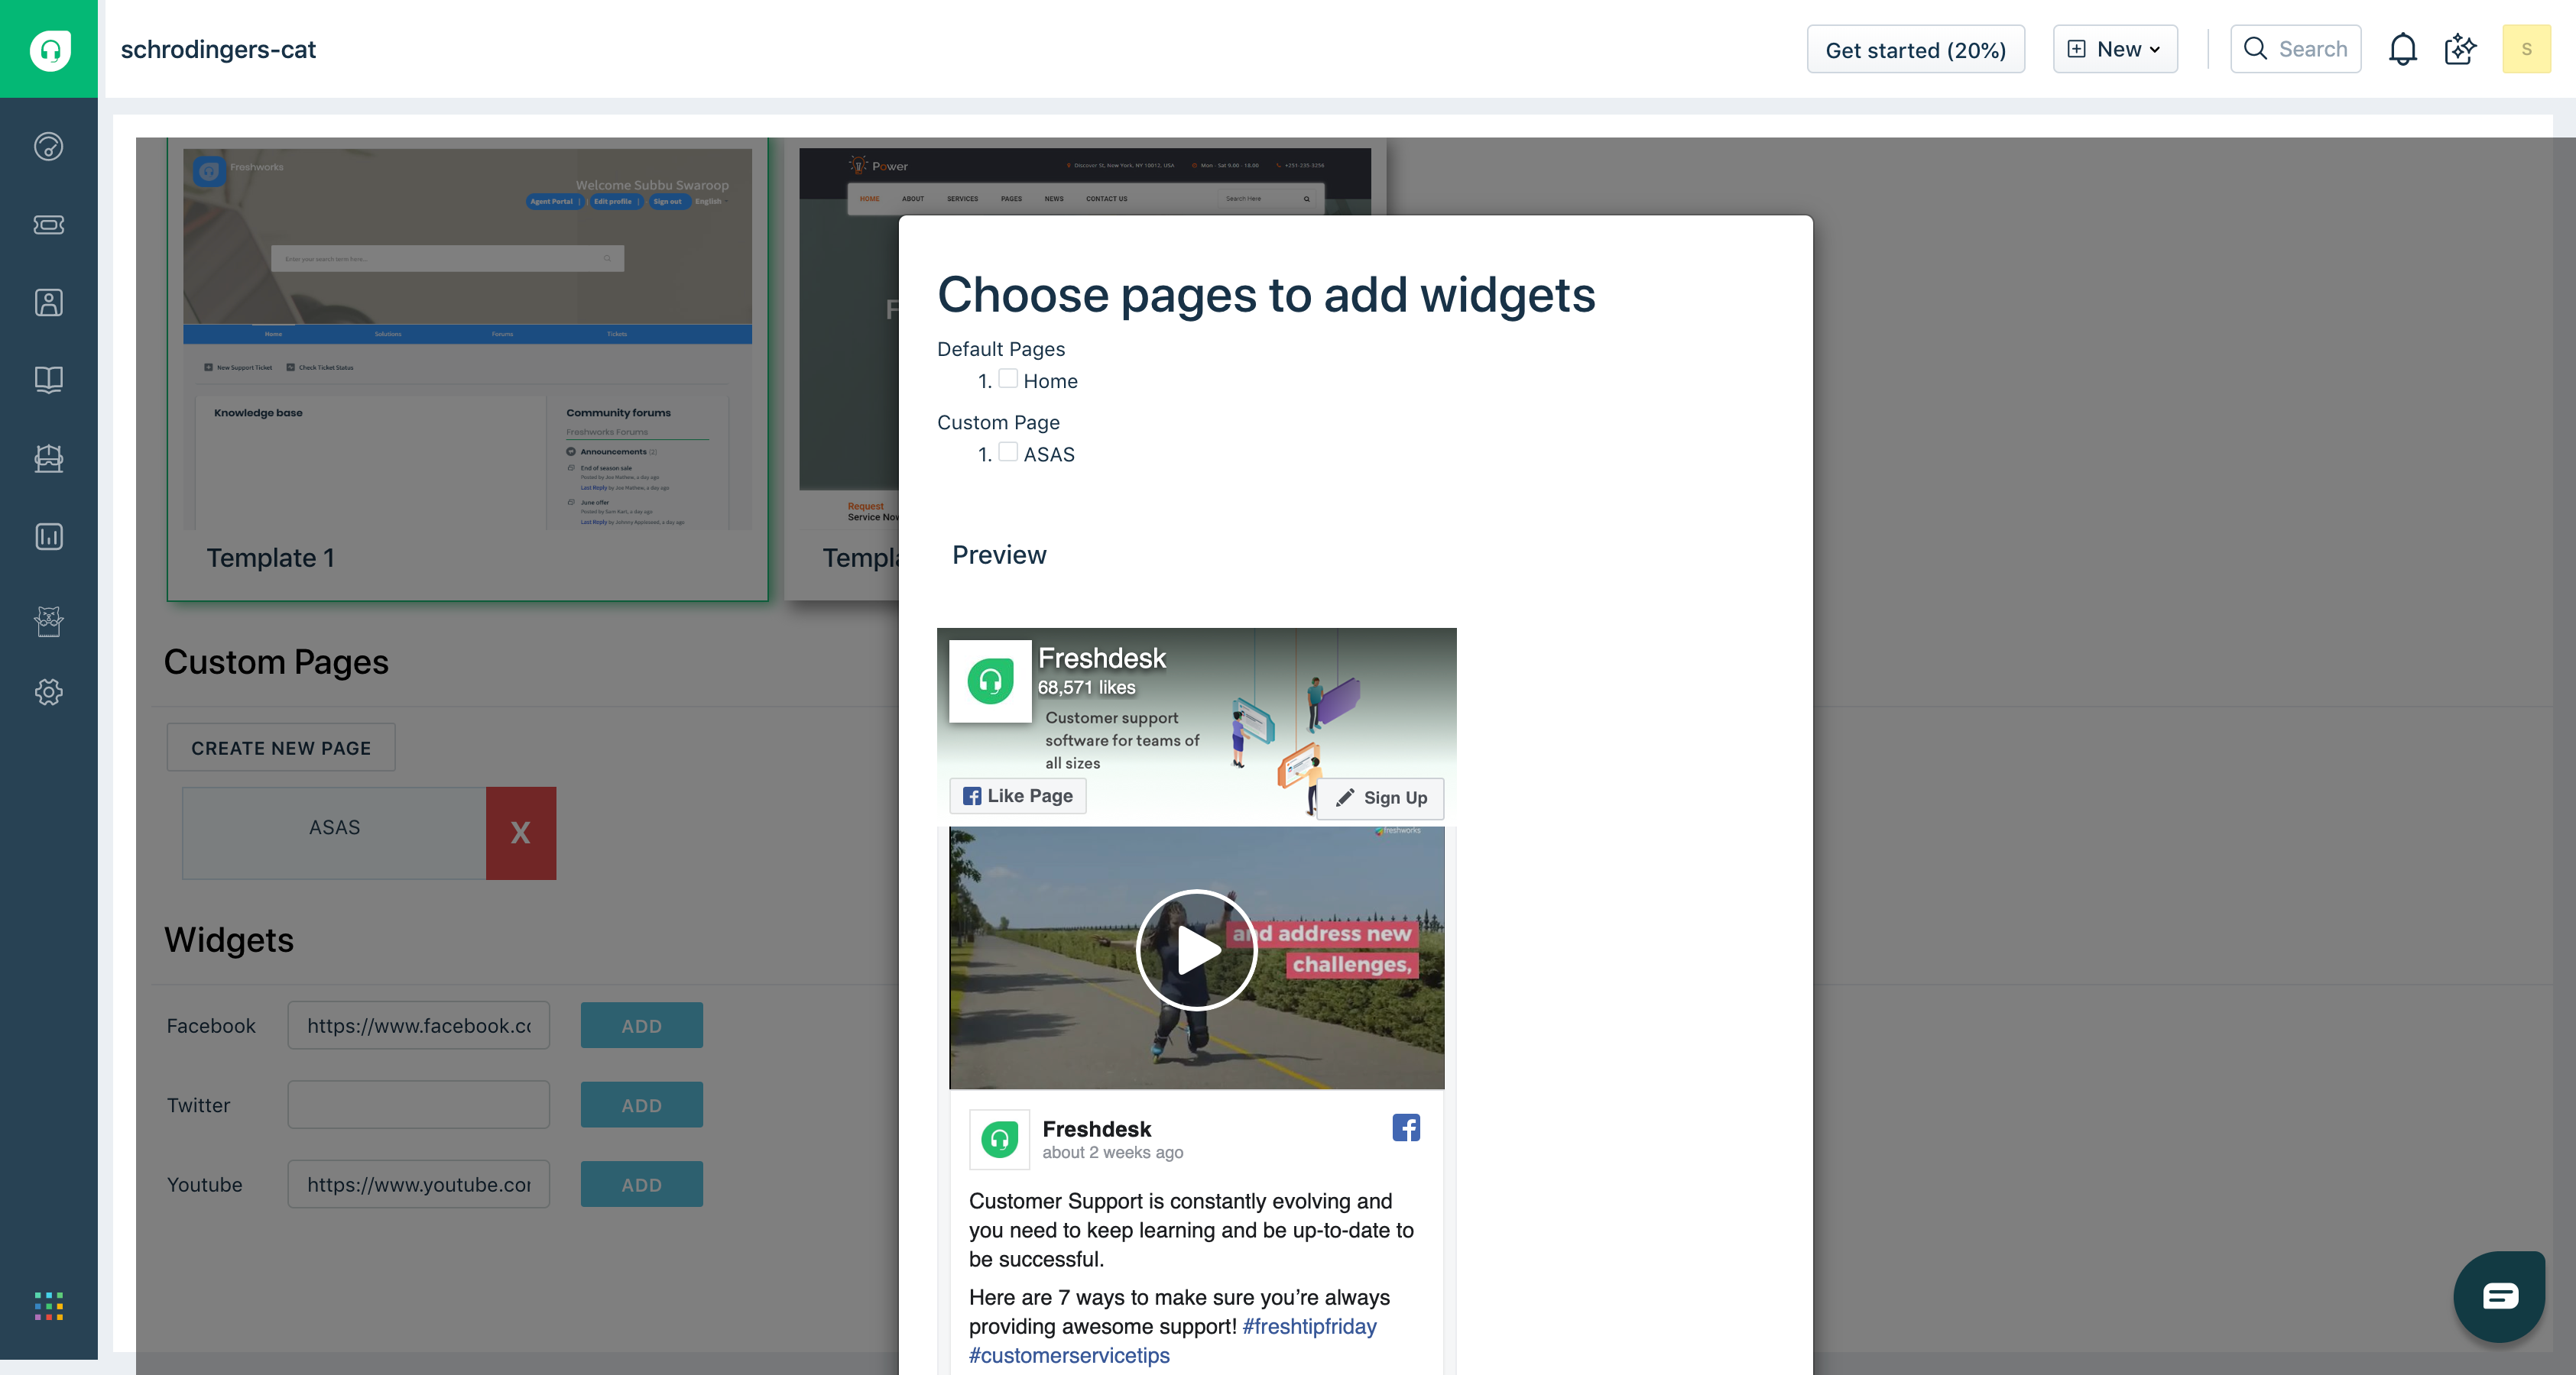Open the chat support bubble icon
The height and width of the screenshot is (1375, 2576).
(x=2499, y=1296)
